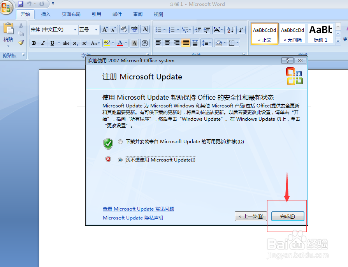Center the text
Viewport: 348px width, 267px height.
167,42
